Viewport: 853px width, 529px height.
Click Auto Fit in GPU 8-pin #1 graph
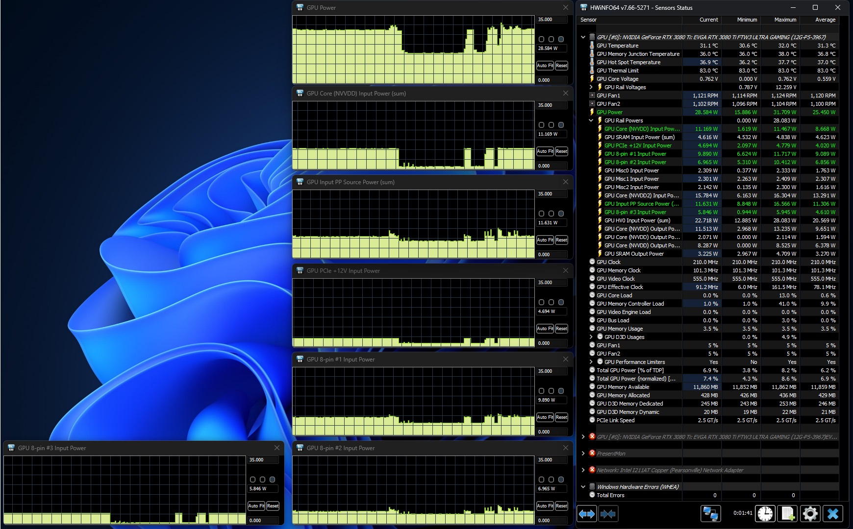click(545, 417)
